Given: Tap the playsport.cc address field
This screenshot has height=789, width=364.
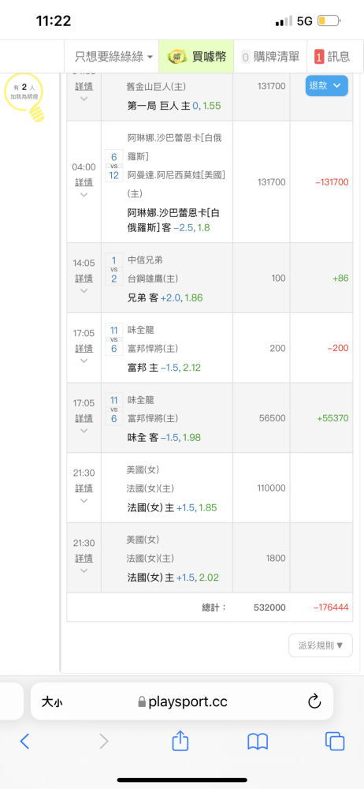Looking at the screenshot, I should 182,701.
